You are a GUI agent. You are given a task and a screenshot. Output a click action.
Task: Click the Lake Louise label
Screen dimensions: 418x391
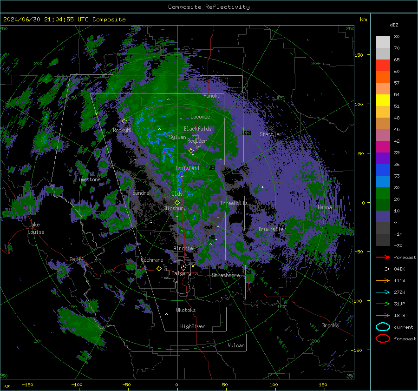tap(36, 228)
